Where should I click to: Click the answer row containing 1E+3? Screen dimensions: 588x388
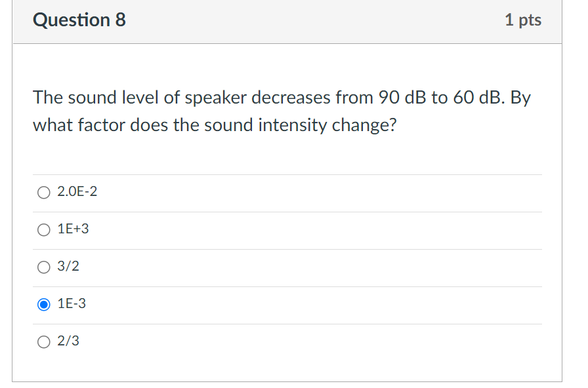coord(289,229)
